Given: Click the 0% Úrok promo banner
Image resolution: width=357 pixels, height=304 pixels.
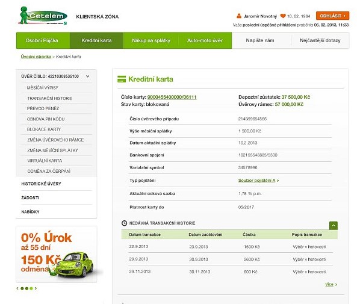Looking at the screenshot, I should point(57,254).
